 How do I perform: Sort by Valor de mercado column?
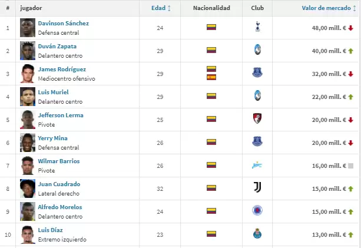(327, 8)
